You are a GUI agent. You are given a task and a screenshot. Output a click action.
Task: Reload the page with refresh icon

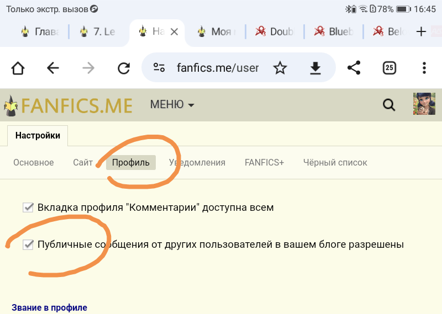click(124, 68)
